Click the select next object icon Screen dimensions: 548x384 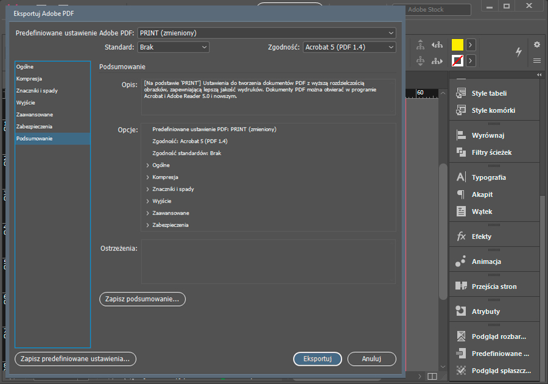(x=437, y=61)
